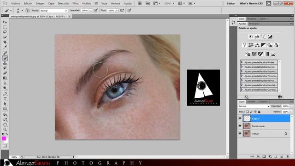The height and width of the screenshot is (166, 295).
Task: Add a Channel Mixer adjustment
Action: 276,45
